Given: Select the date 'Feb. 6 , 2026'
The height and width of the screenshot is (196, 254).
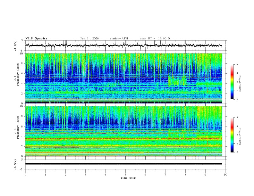Looking at the screenshot, I should click(x=89, y=38).
